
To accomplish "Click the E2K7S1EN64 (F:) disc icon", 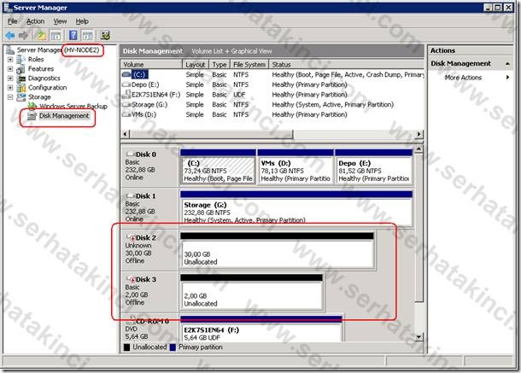I will [x=126, y=95].
